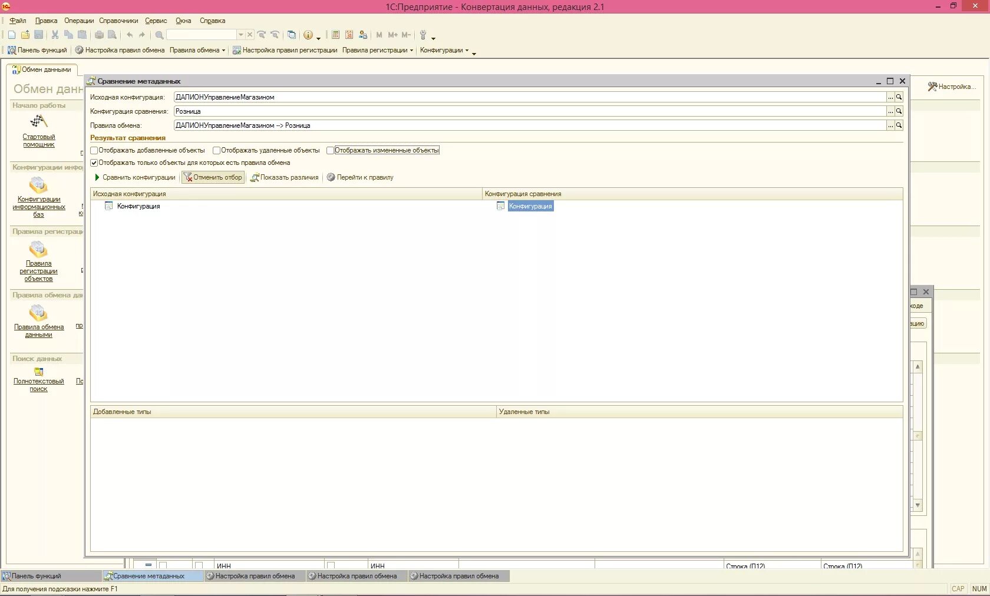Click the M+ memory add button
The width and height of the screenshot is (990, 596).
(392, 35)
